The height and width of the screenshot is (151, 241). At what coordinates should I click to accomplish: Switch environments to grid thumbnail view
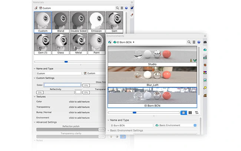pyautogui.click(x=184, y=113)
